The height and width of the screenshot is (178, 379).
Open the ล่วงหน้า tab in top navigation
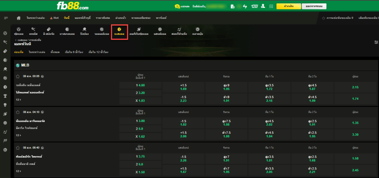[120, 18]
